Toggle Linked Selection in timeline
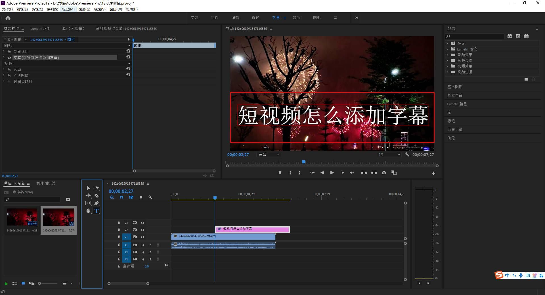This screenshot has width=545, height=295. [131, 197]
